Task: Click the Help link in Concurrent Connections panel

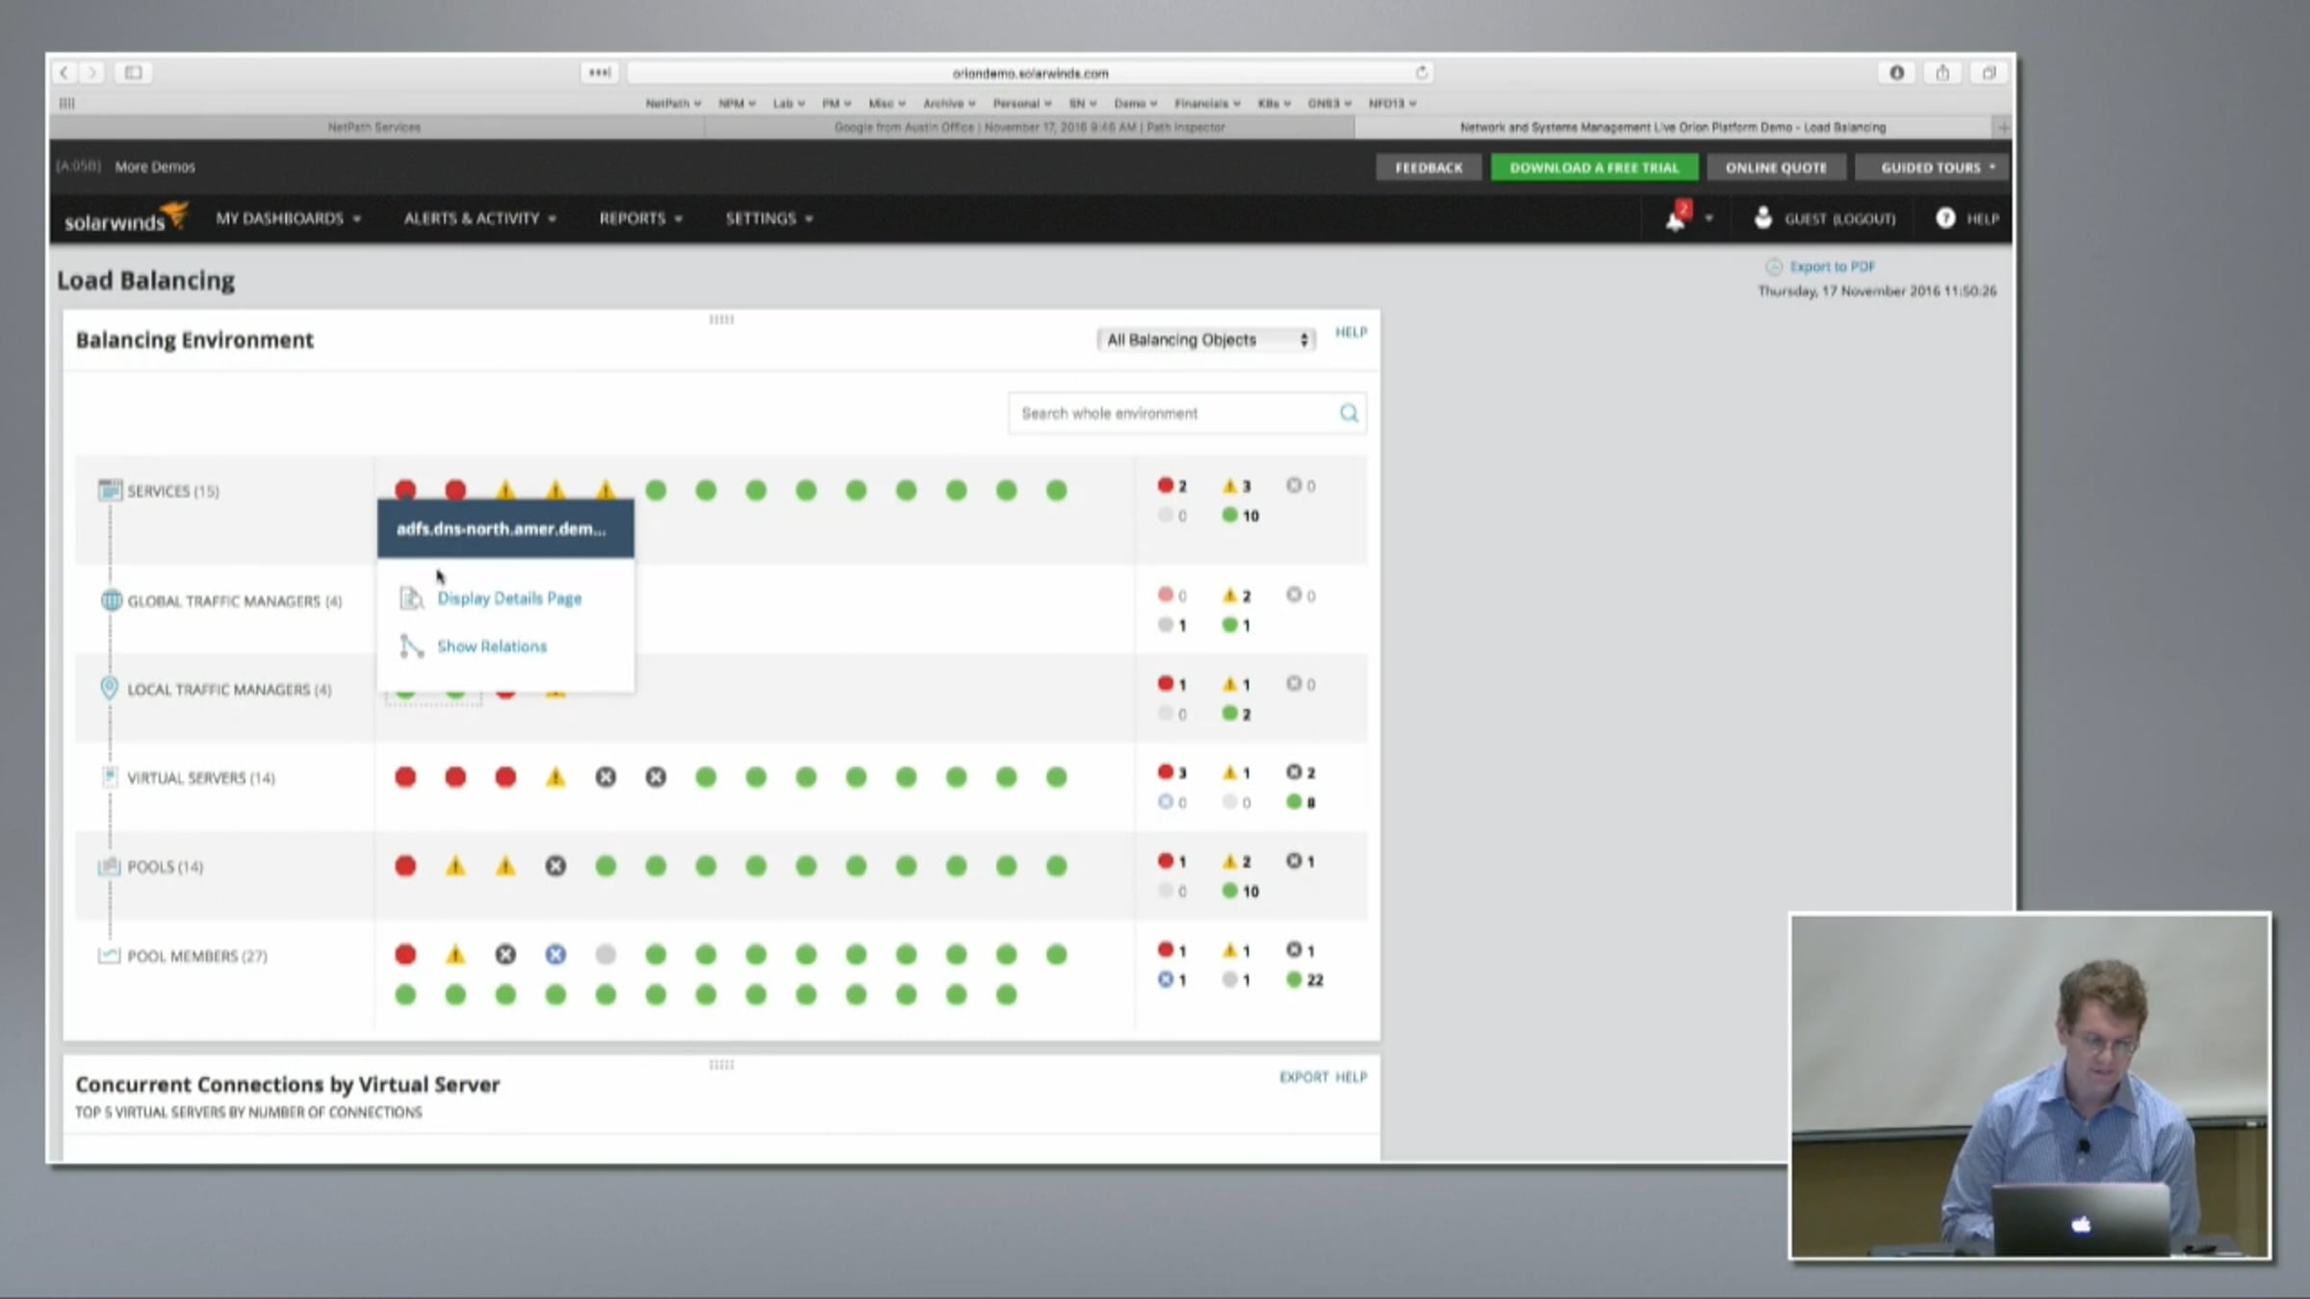Action: (1350, 1077)
